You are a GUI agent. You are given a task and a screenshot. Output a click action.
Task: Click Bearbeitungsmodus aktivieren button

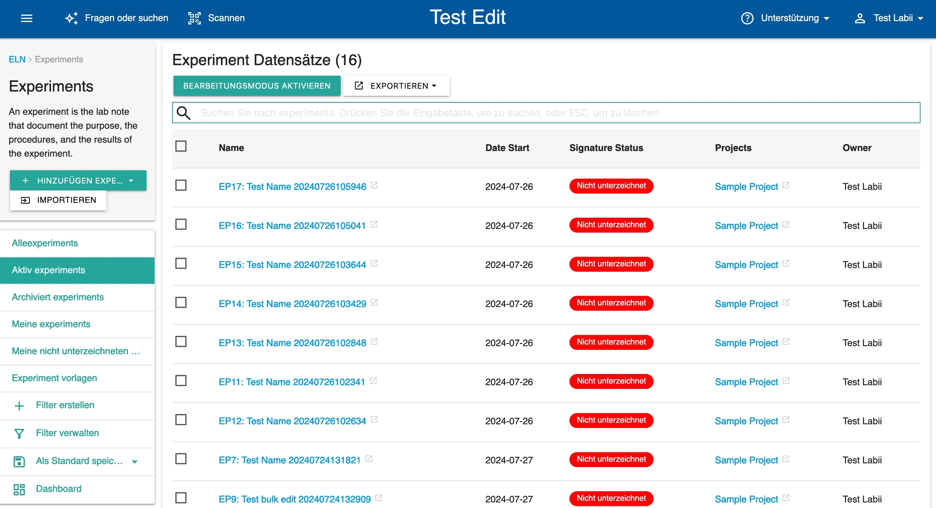point(257,86)
